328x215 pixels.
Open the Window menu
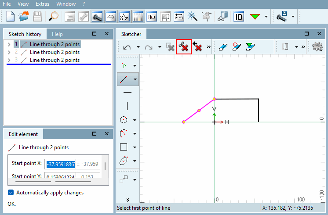pos(66,4)
